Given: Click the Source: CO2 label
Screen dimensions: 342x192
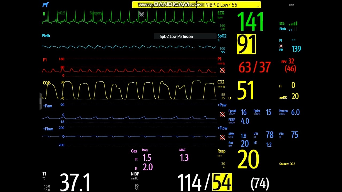Looking at the screenshot, I should [287, 164].
